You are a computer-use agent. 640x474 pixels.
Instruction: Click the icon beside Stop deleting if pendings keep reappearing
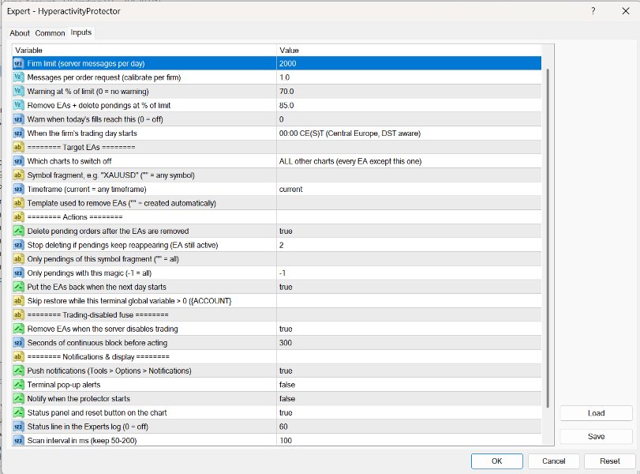(x=18, y=245)
